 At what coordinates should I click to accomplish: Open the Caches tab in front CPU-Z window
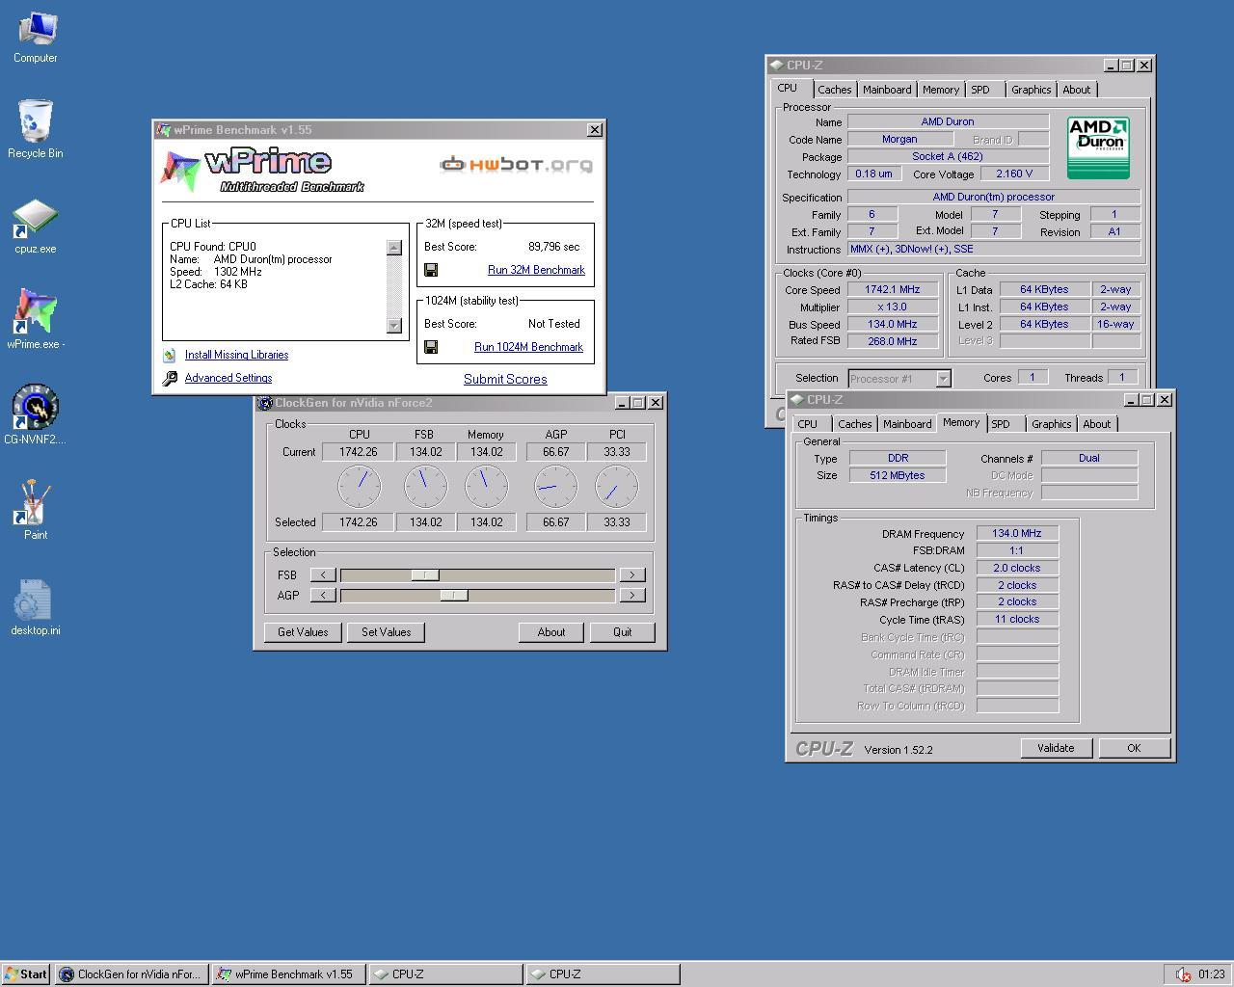(855, 424)
